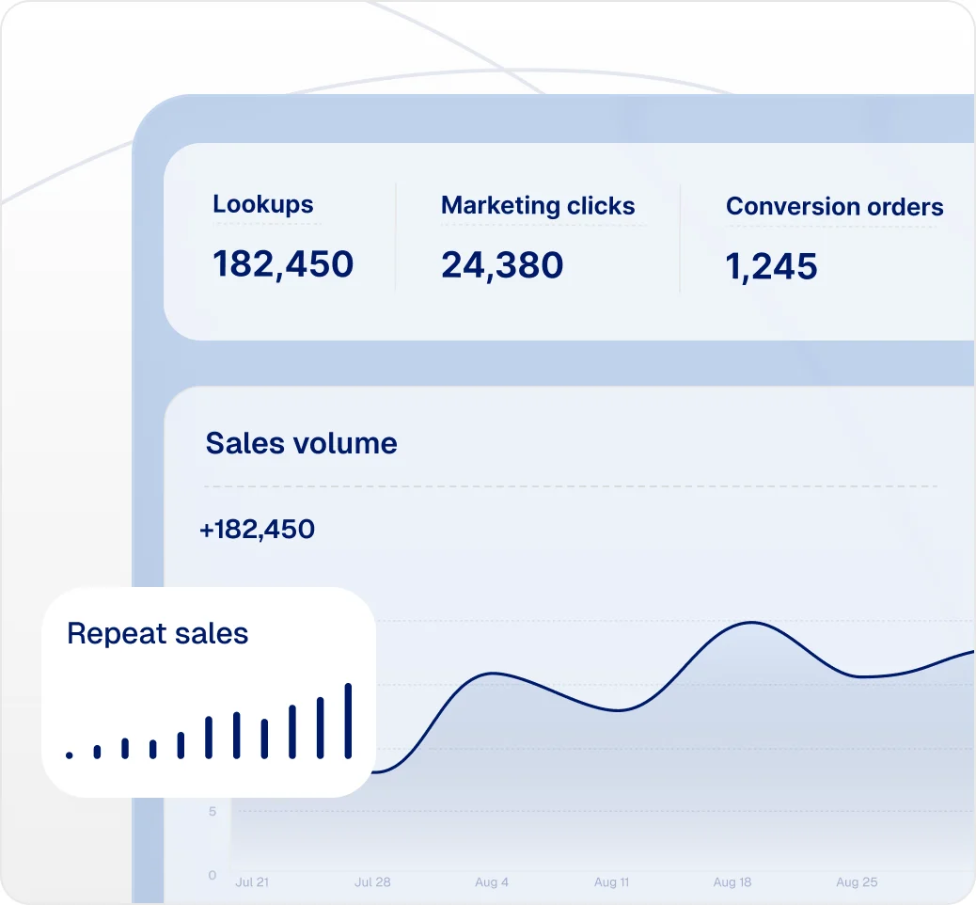
Task: Click the Marketing clicks label
Action: pyautogui.click(x=538, y=206)
